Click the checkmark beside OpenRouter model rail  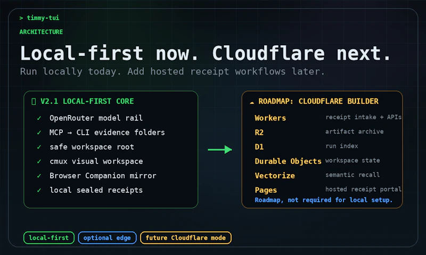tap(39, 118)
